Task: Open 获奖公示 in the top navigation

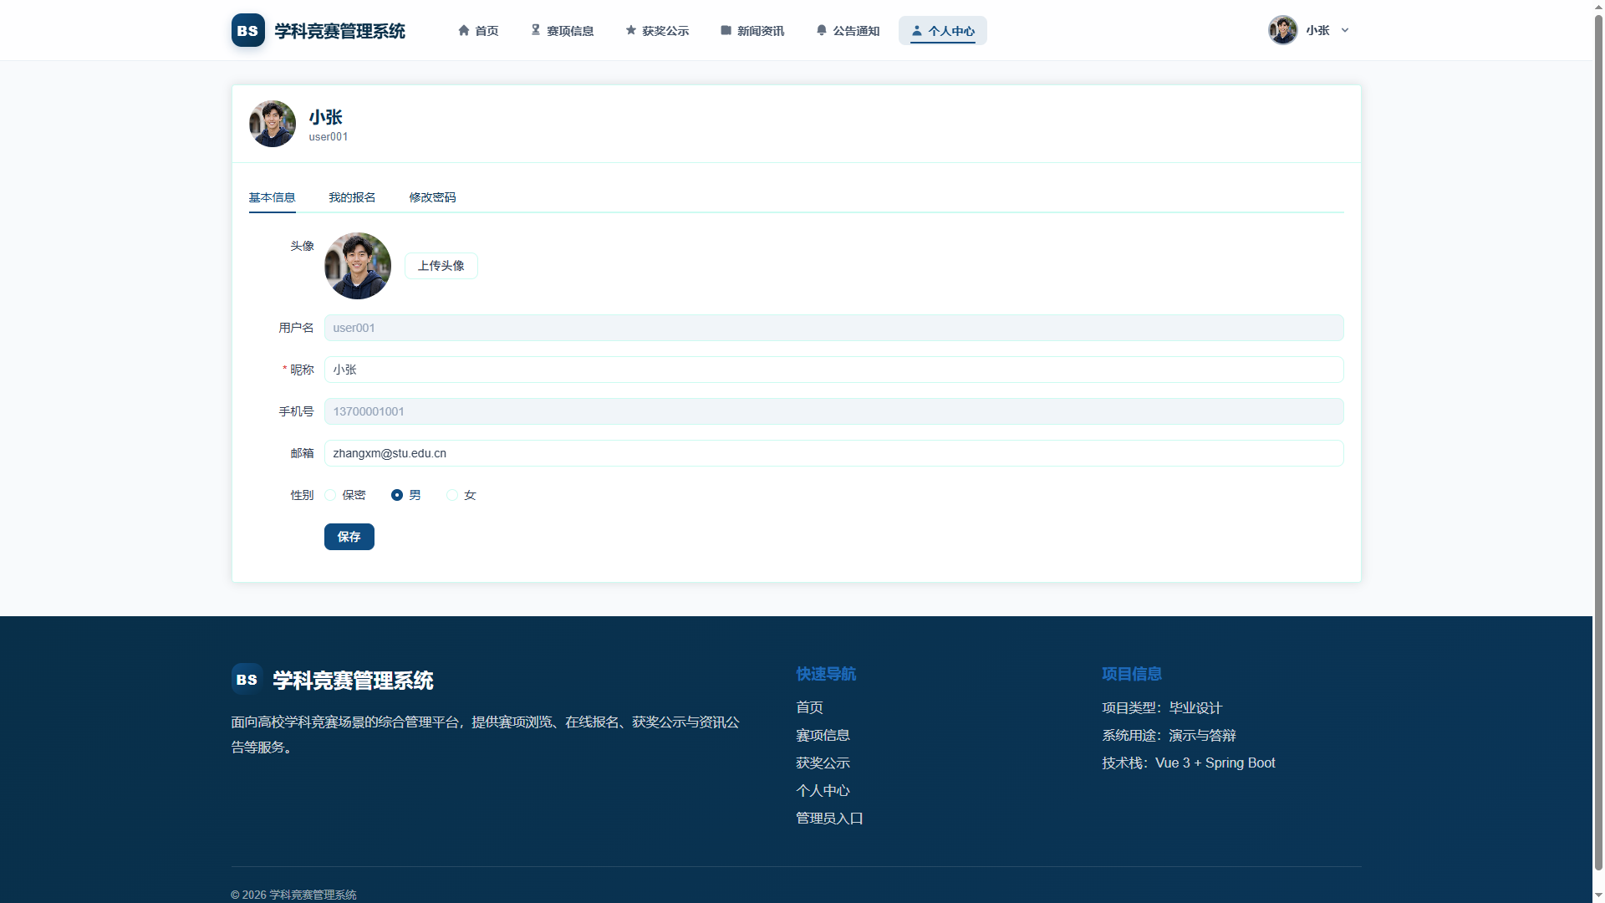Action: coord(657,31)
